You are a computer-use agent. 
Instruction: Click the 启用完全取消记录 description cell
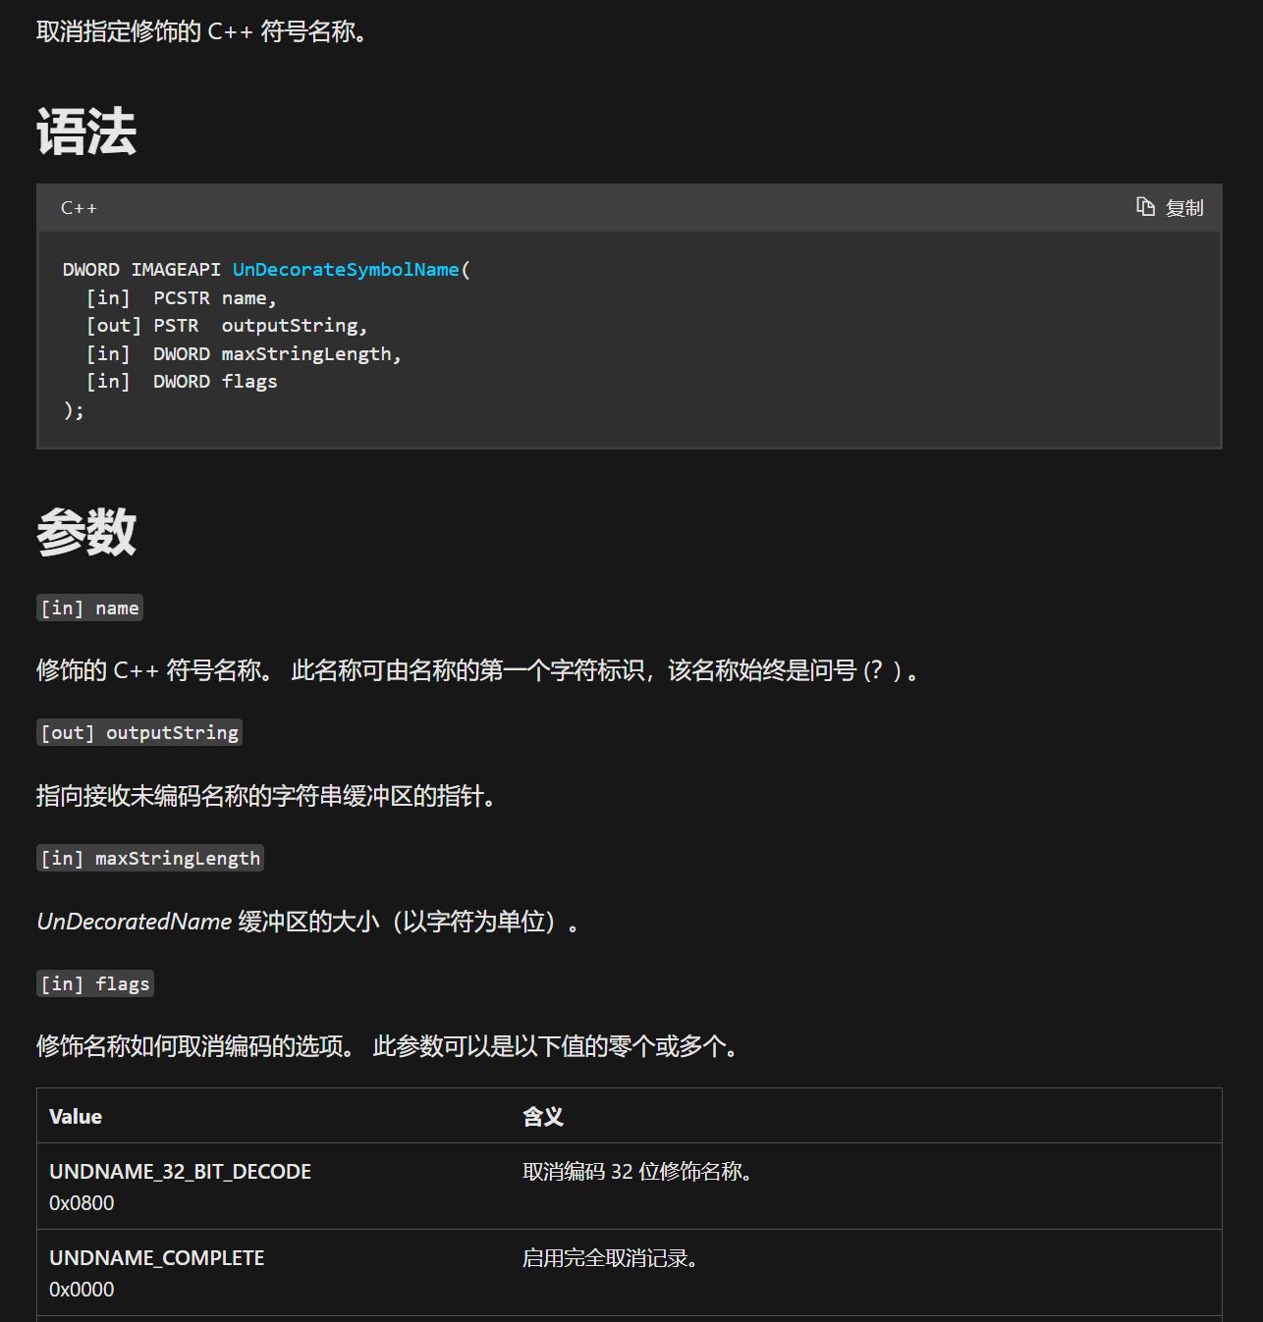(x=609, y=1258)
